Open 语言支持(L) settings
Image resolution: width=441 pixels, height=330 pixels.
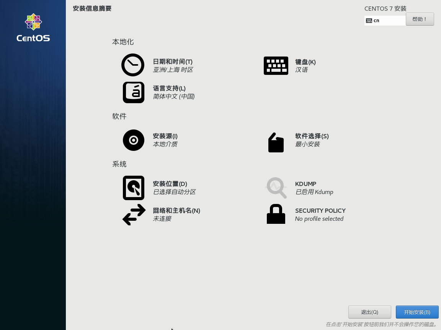click(169, 88)
